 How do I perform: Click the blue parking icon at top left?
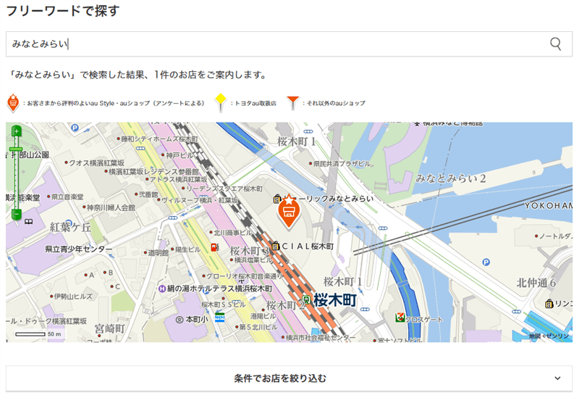pos(75,128)
